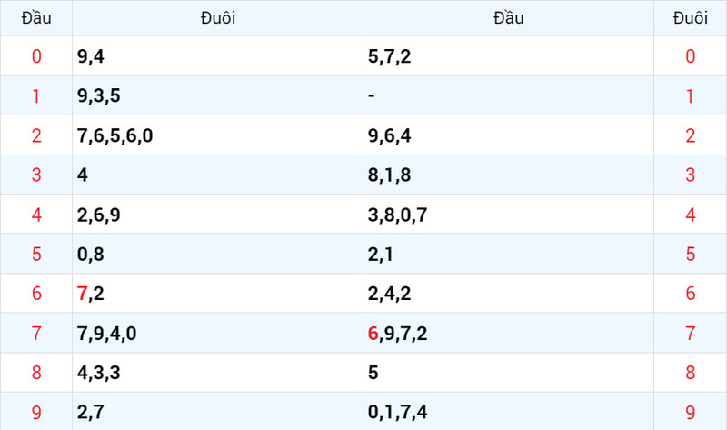Select the cell containing 7,9,4,0
This screenshot has width=727, height=430.
(x=217, y=333)
